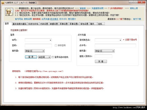Switch to the 联盟设置 tab
Screen dimensions: 147x110
click(x=54, y=24)
